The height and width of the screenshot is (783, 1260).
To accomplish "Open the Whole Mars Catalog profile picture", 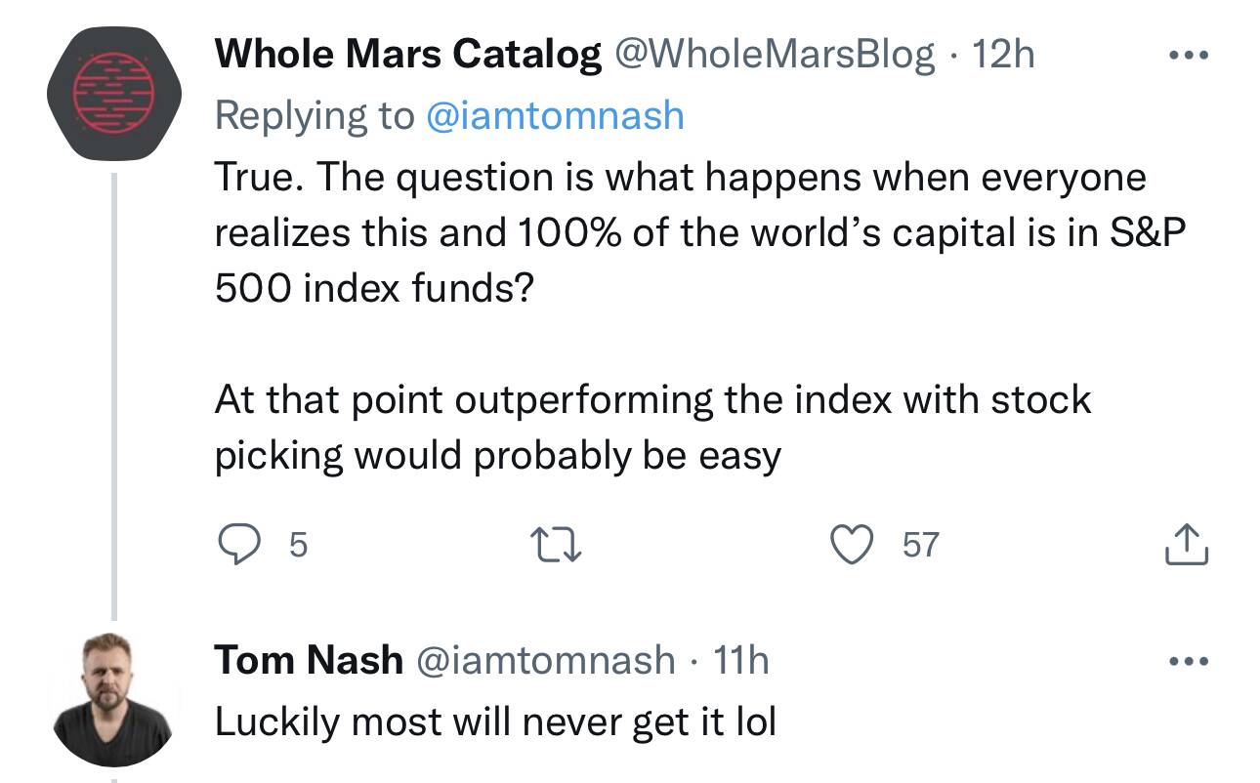I will click(114, 95).
